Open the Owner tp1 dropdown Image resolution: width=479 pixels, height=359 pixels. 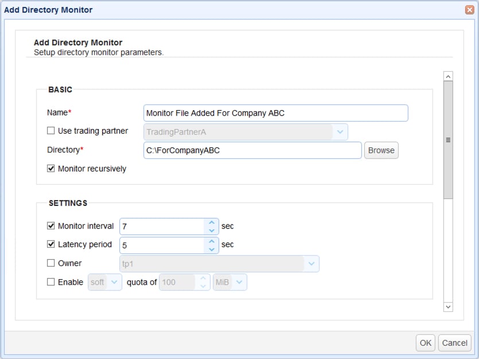[311, 263]
